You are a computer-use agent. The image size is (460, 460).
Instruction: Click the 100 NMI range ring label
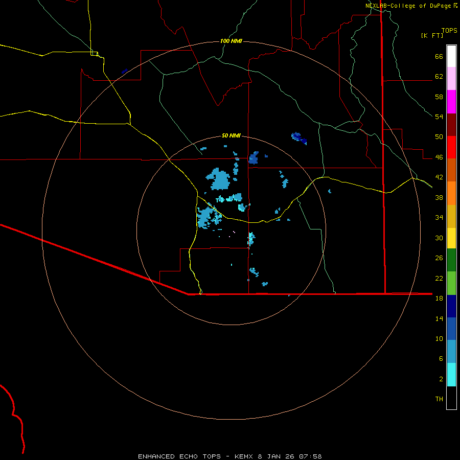click(231, 41)
